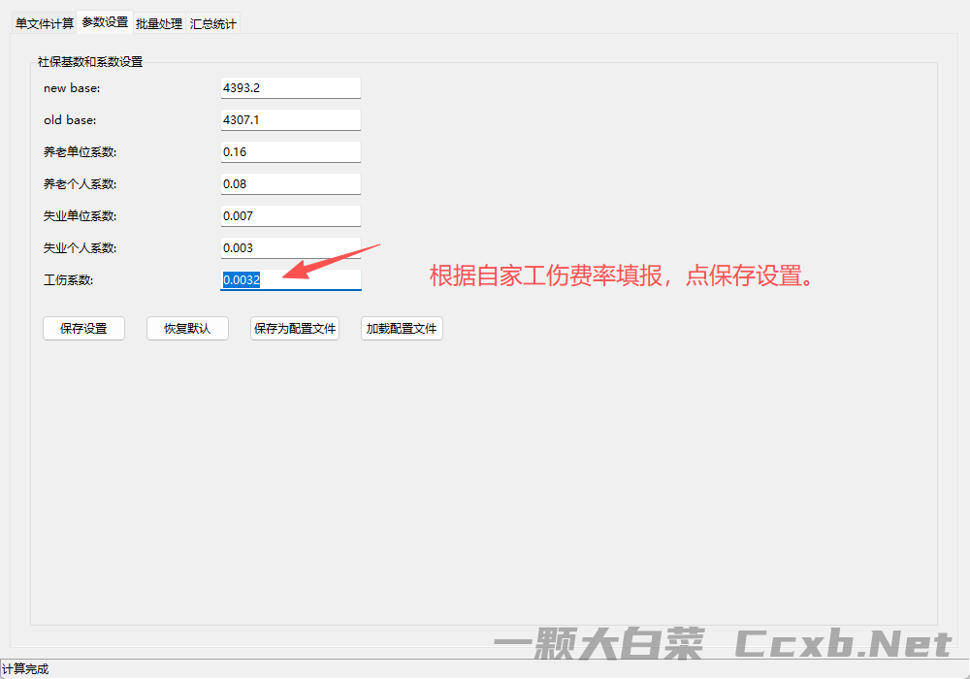Click the 养老单位系数 input box
Screen dimensions: 970x679
(291, 151)
